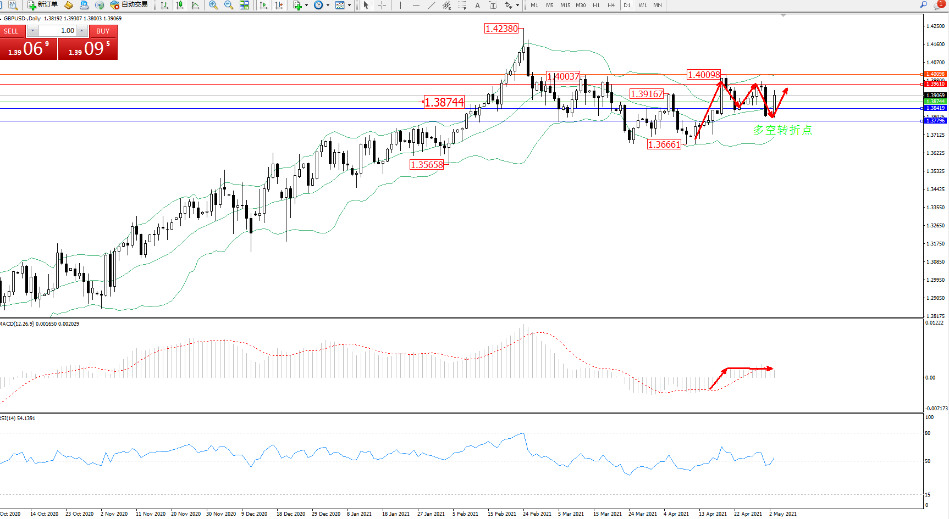Screen dimensions: 949x519
Task: Select the draw trendline tool
Action: [432, 5]
